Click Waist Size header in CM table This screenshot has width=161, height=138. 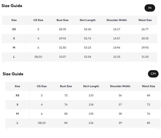coord(148,86)
